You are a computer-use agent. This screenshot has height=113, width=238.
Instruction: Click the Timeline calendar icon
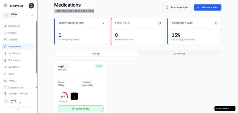5,40
